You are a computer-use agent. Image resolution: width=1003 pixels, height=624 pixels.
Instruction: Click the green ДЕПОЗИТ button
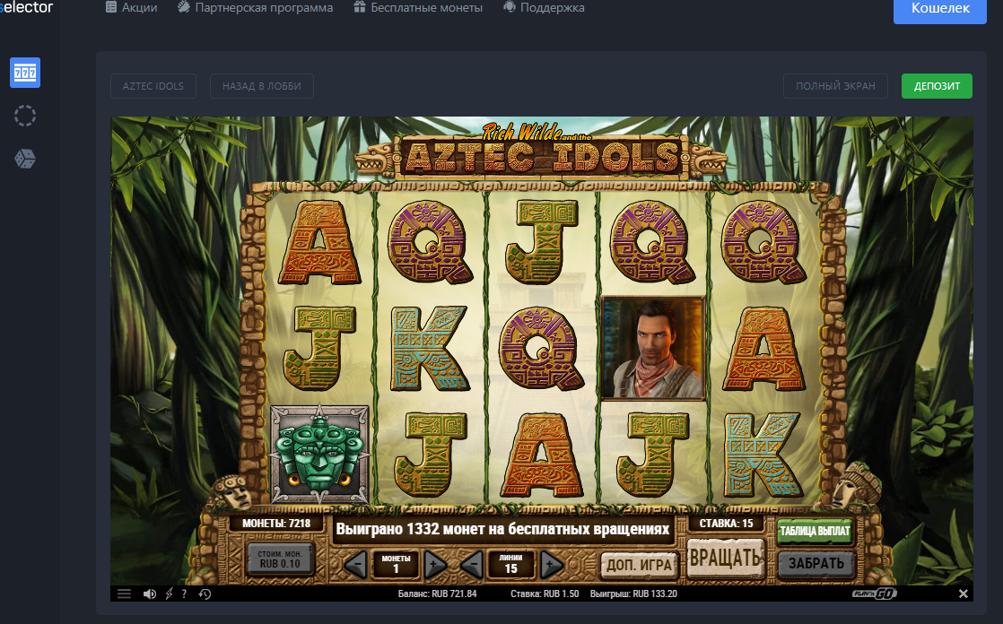(x=937, y=86)
